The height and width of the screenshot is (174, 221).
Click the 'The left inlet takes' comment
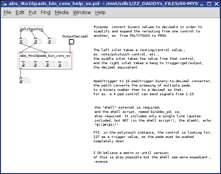click(x=148, y=58)
